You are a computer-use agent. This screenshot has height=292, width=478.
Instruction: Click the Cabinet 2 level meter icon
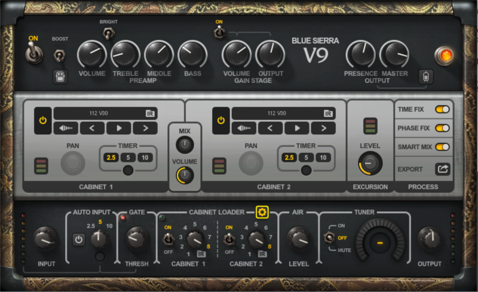pyautogui.click(x=219, y=166)
